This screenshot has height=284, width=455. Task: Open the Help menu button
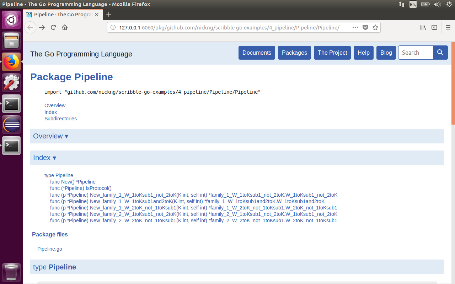pyautogui.click(x=364, y=53)
